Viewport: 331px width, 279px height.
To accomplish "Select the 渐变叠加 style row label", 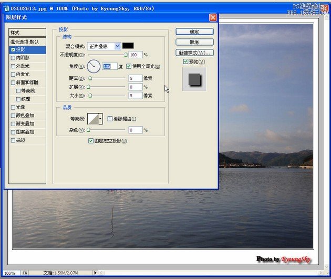I will 25,123.
